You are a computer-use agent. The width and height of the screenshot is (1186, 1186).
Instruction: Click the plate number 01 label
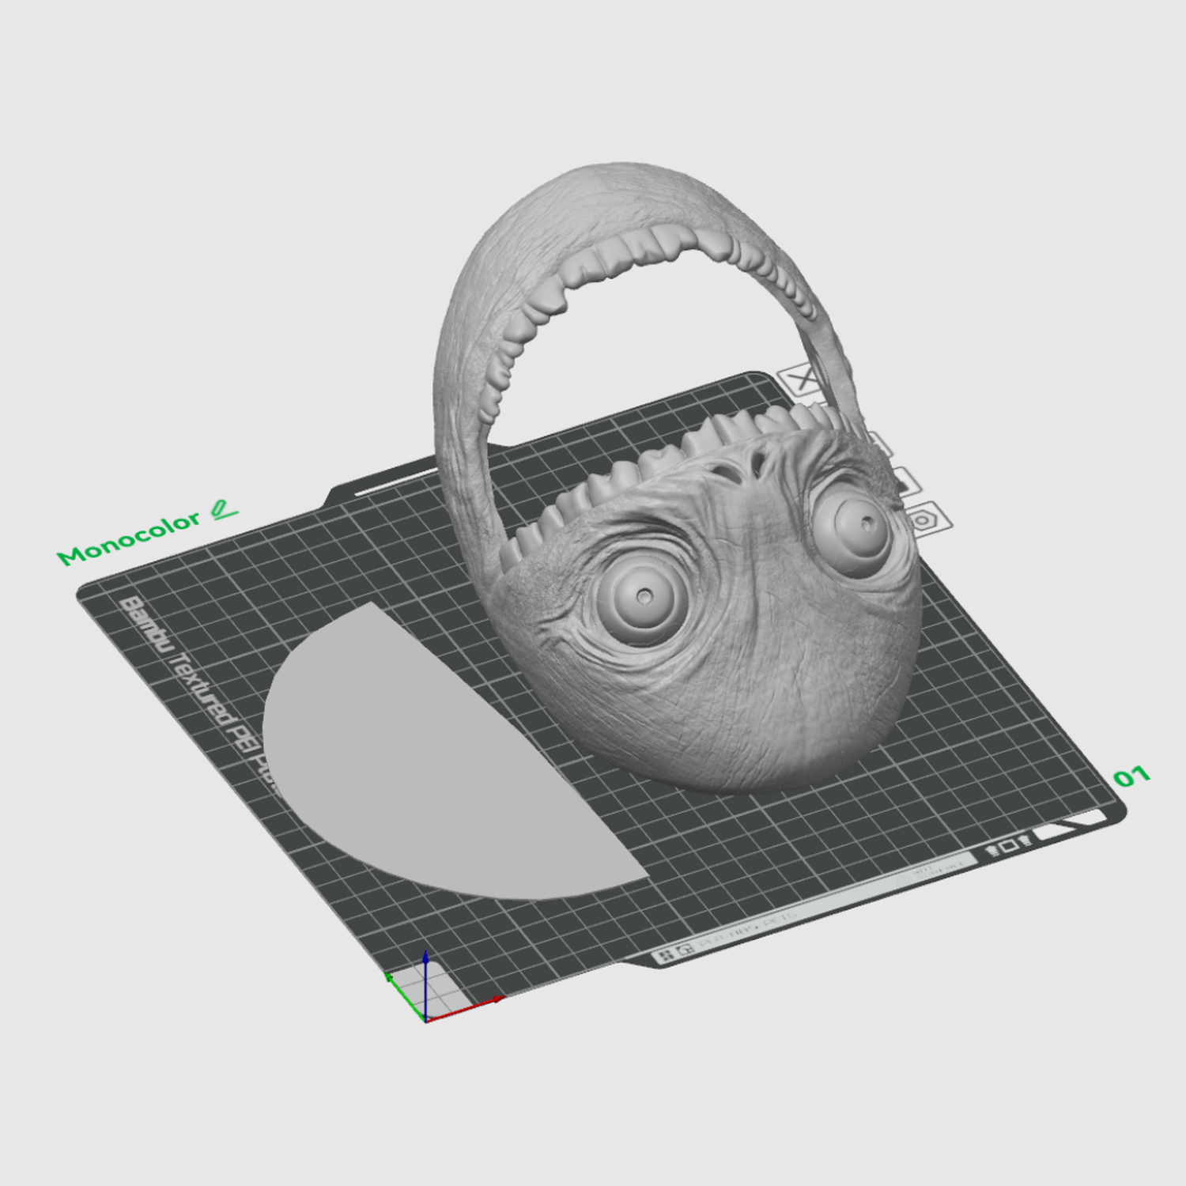click(x=1131, y=776)
